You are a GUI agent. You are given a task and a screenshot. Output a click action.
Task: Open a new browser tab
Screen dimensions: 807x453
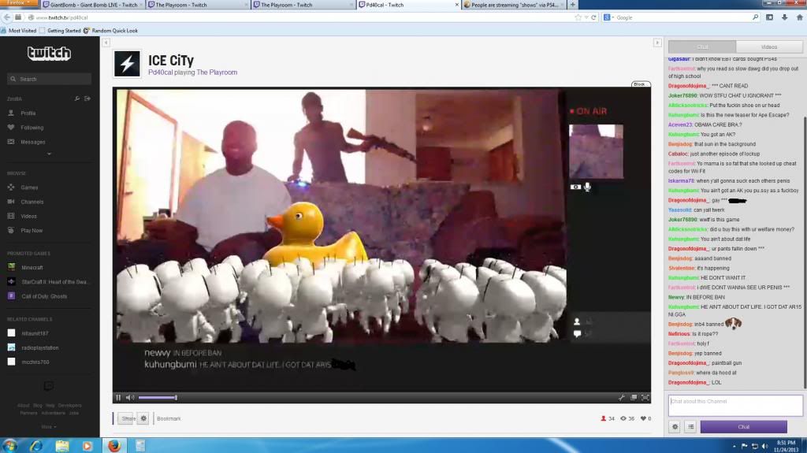pos(572,5)
